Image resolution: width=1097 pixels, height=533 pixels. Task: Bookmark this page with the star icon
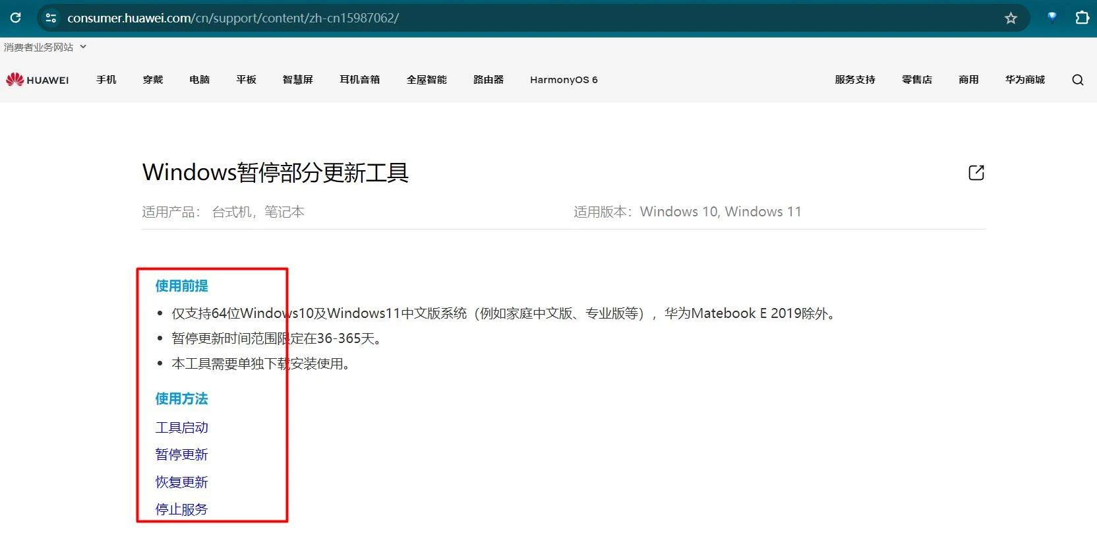click(1011, 18)
